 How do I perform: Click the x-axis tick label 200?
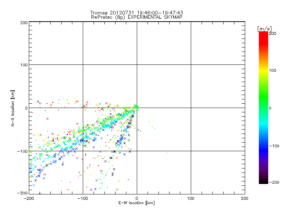click(244, 198)
